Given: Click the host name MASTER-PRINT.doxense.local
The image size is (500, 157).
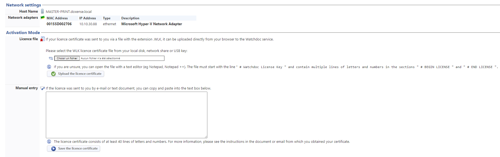Looking at the screenshot, I should (69, 12).
